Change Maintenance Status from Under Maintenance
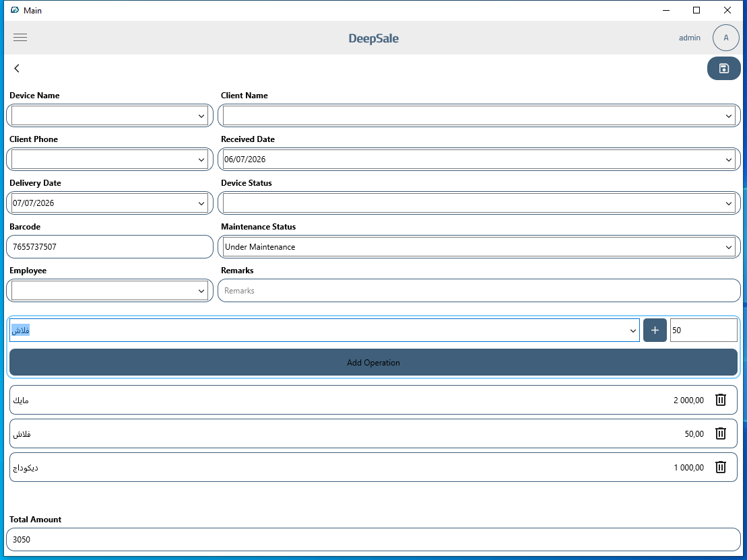Screen dimensions: 747x560 pos(479,246)
